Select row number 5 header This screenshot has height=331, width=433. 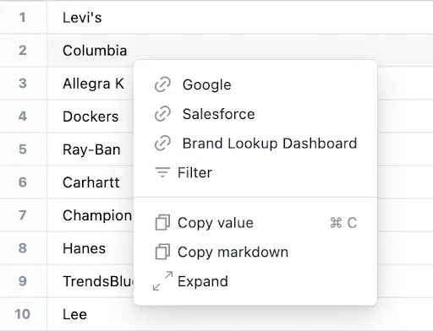click(23, 149)
